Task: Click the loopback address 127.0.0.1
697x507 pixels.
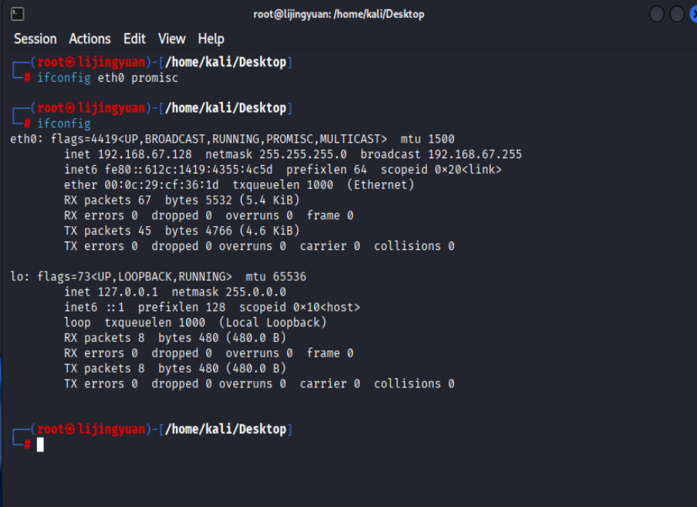Action: click(127, 292)
